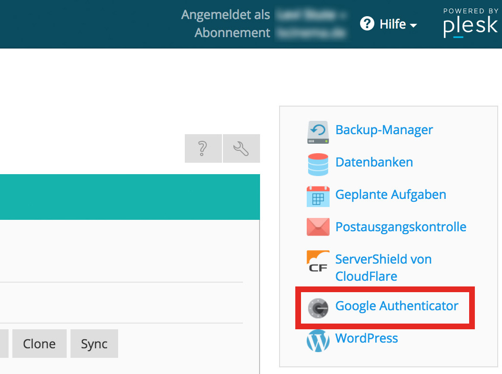The image size is (502, 374).
Task: Select the ServerShield von CloudFlare link
Action: pyautogui.click(x=383, y=267)
